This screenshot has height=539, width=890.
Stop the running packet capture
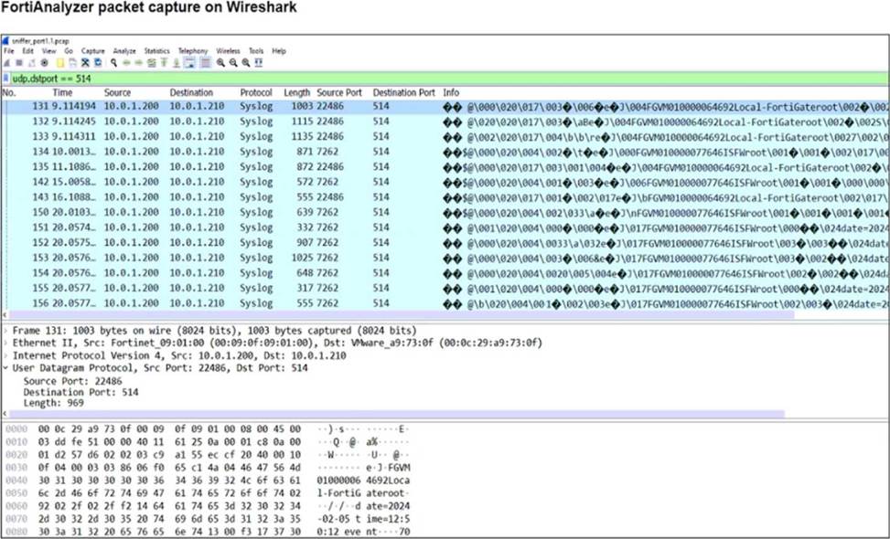click(x=18, y=63)
